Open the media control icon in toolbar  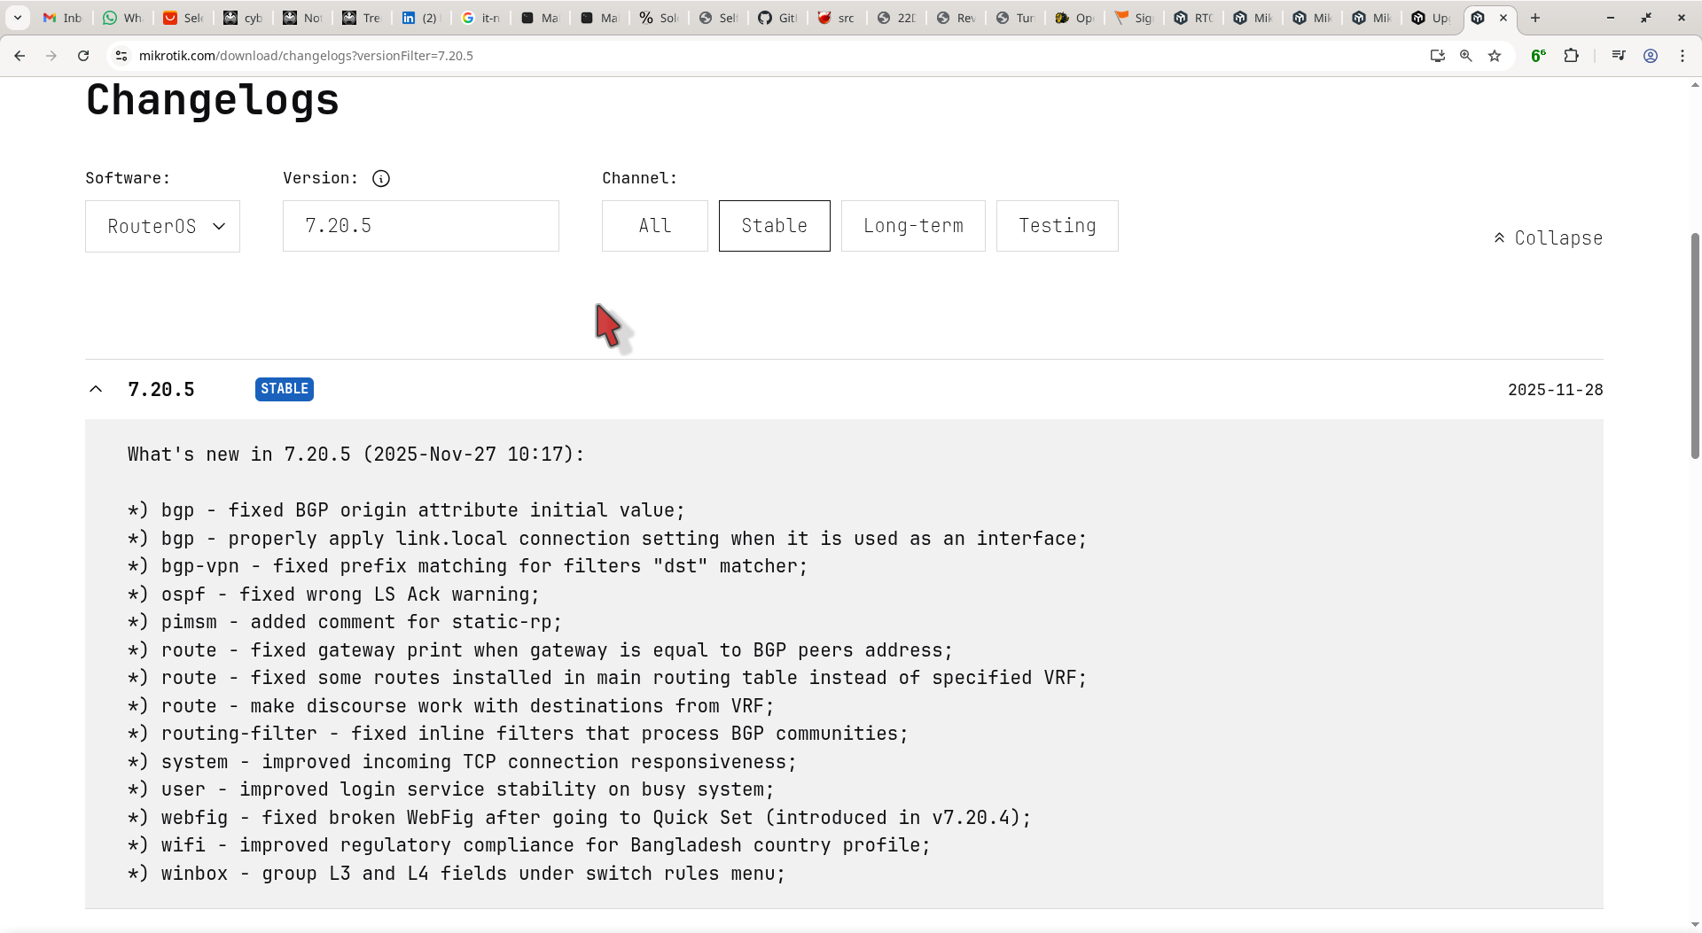1619,56
